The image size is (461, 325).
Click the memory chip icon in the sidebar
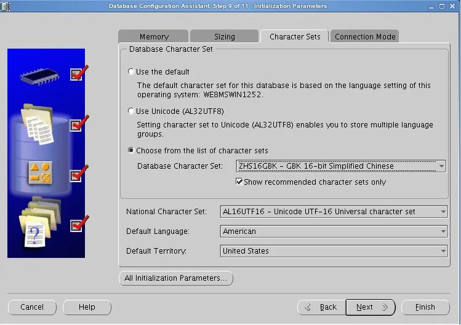[x=39, y=76]
